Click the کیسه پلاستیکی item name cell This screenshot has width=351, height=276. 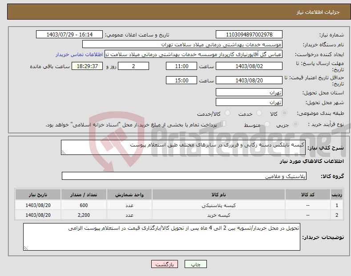218,205
